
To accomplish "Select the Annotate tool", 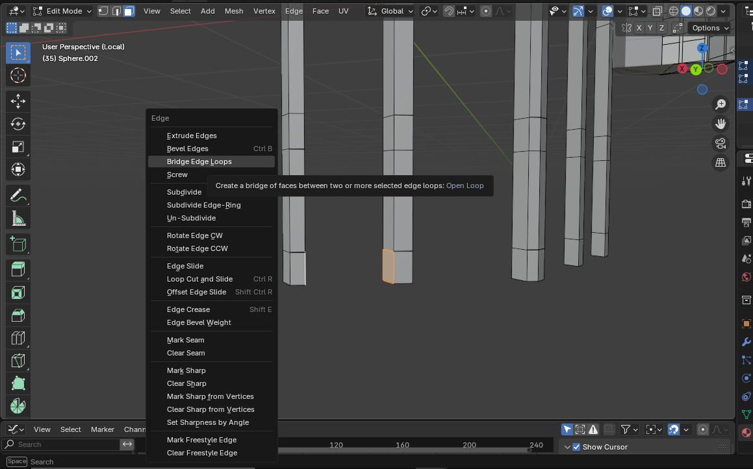I will (x=18, y=196).
